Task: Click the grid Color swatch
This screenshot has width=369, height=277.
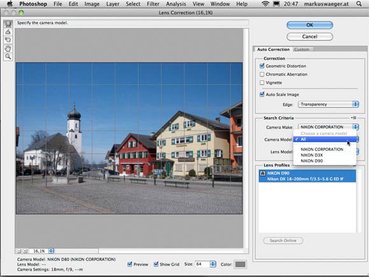Action: 240,264
